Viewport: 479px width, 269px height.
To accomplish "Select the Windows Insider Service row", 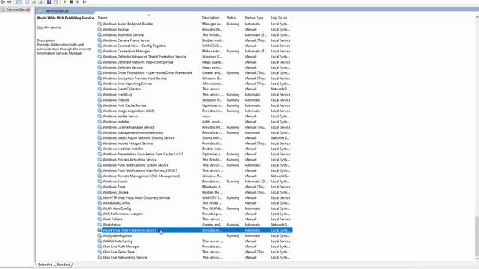I will pyautogui.click(x=195, y=117).
